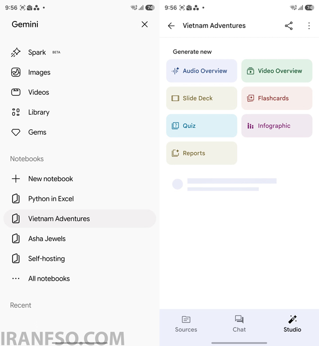319x346 pixels.
Task: Open the Asha Jewels notebook
Action: click(x=80, y=239)
